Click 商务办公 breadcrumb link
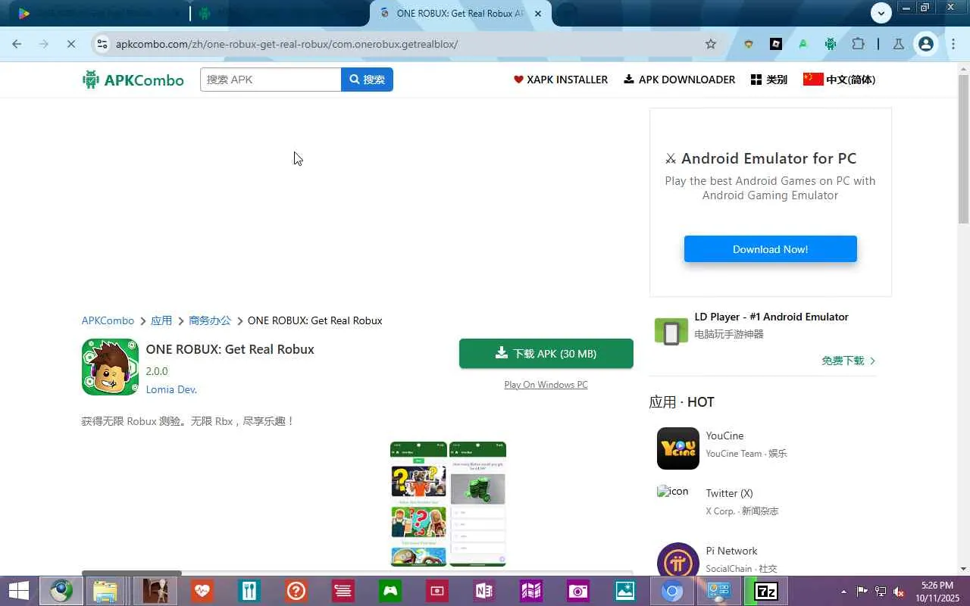The width and height of the screenshot is (970, 606). pos(210,320)
